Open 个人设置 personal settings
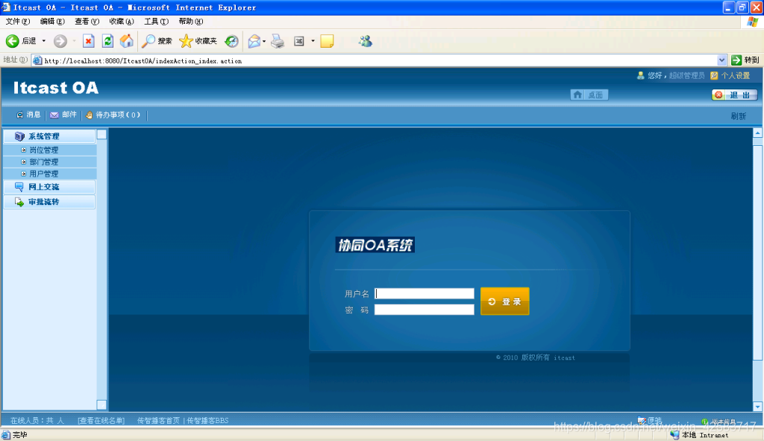This screenshot has width=764, height=441. [730, 75]
